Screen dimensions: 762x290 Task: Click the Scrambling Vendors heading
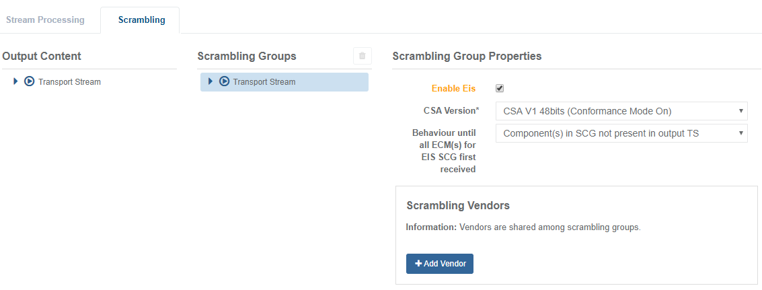(x=458, y=205)
